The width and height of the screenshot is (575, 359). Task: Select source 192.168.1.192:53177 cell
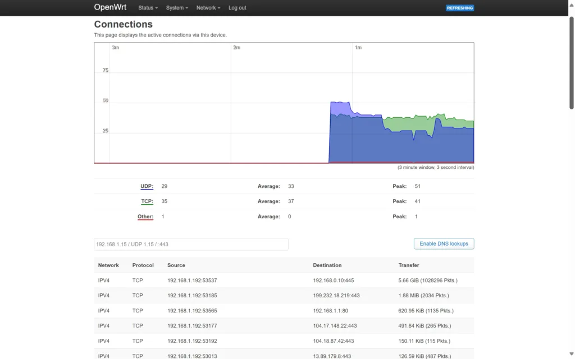pyautogui.click(x=192, y=326)
